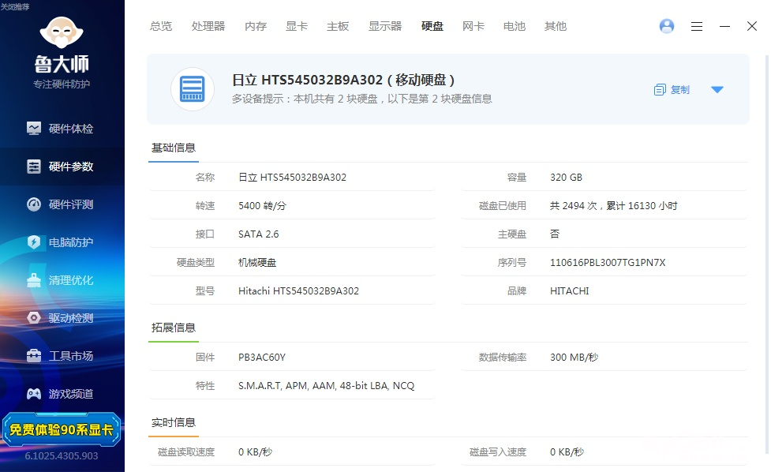771x472 pixels.
Task: Click the 鲁大师 logo mascot
Action: coord(62,33)
